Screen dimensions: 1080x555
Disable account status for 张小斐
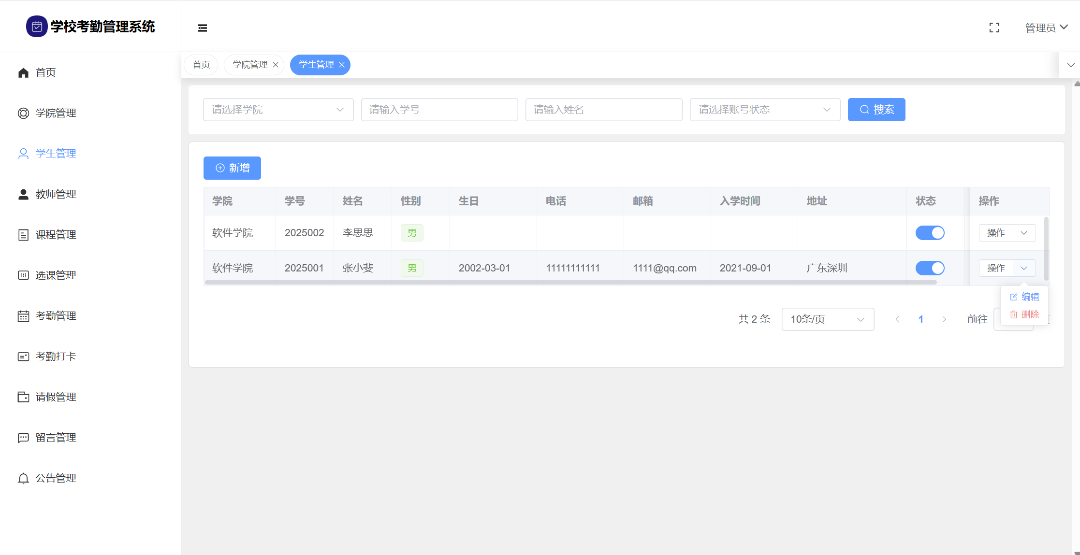[x=930, y=268]
